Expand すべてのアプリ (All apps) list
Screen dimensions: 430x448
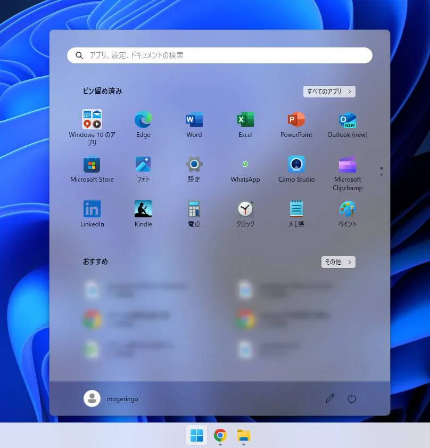[x=329, y=92]
